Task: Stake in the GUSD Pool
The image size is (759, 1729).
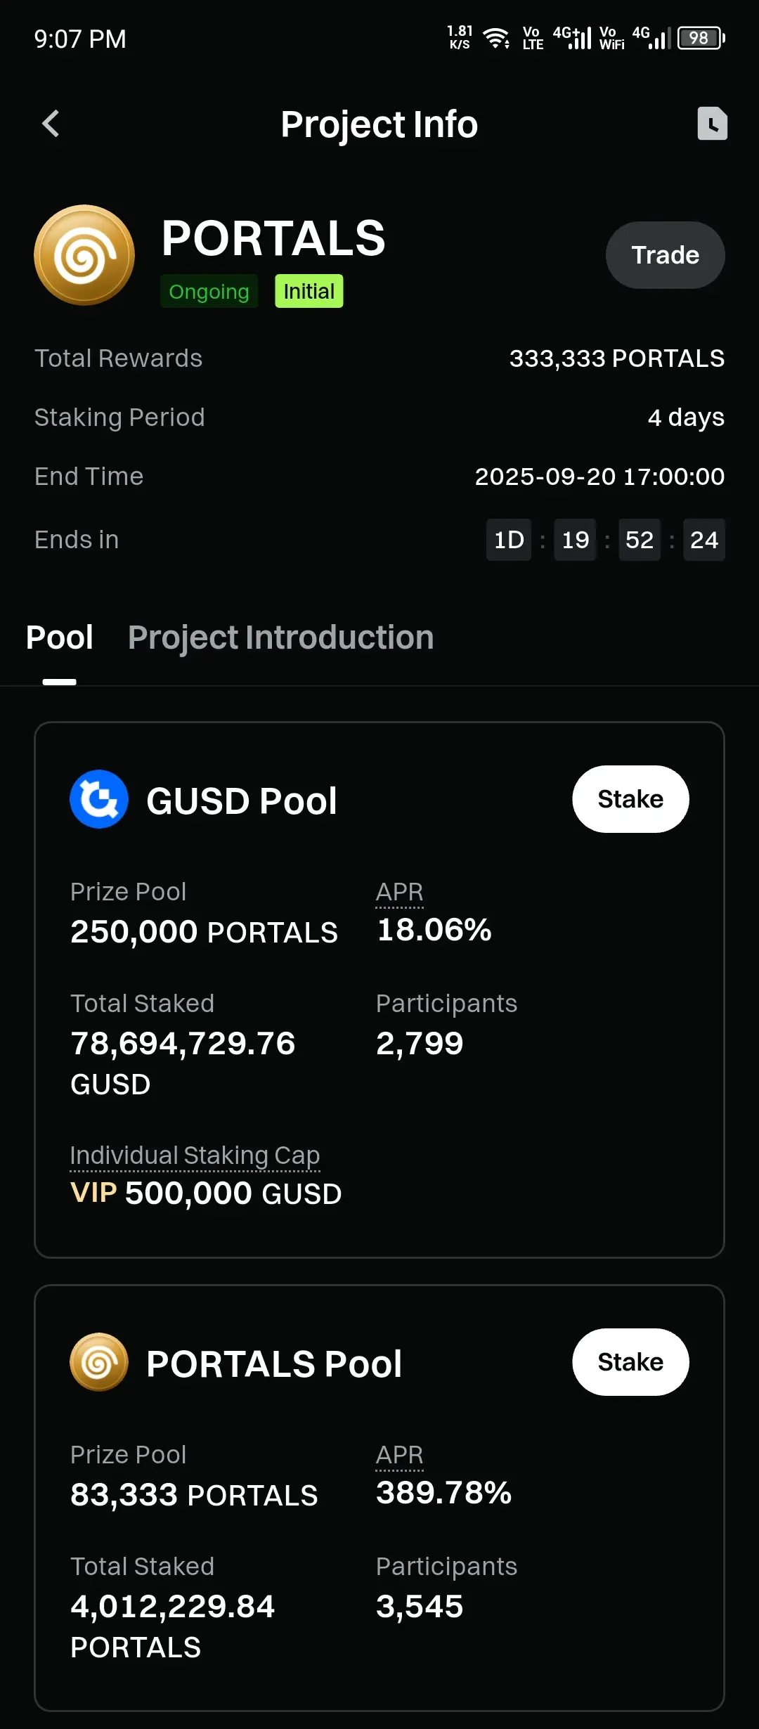Action: coord(630,799)
